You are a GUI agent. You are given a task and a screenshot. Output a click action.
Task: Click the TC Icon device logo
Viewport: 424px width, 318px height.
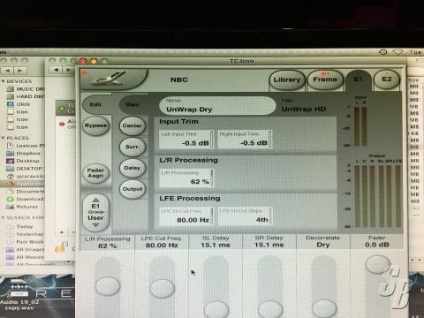click(x=110, y=78)
